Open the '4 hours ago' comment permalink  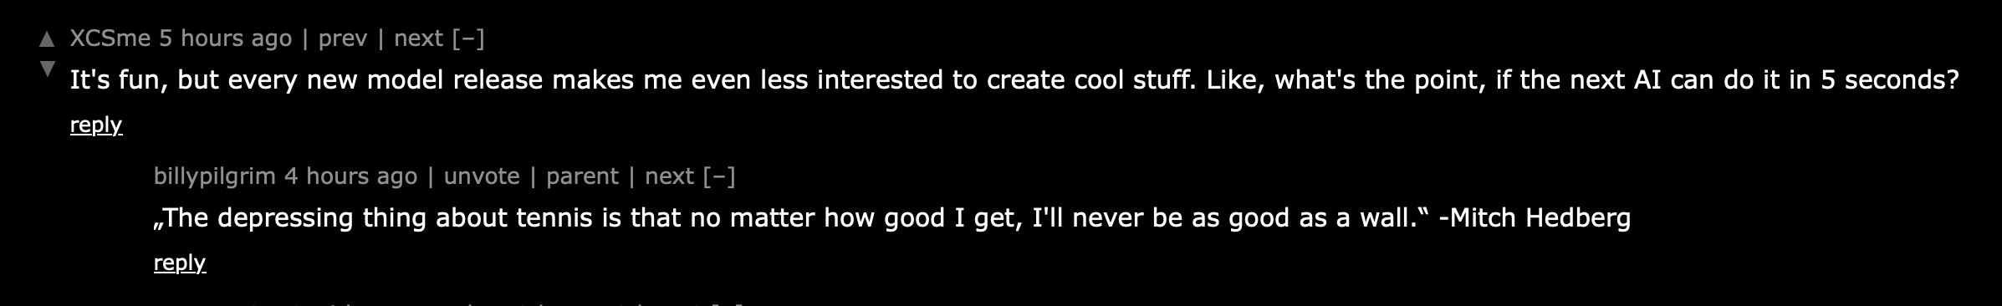(351, 176)
